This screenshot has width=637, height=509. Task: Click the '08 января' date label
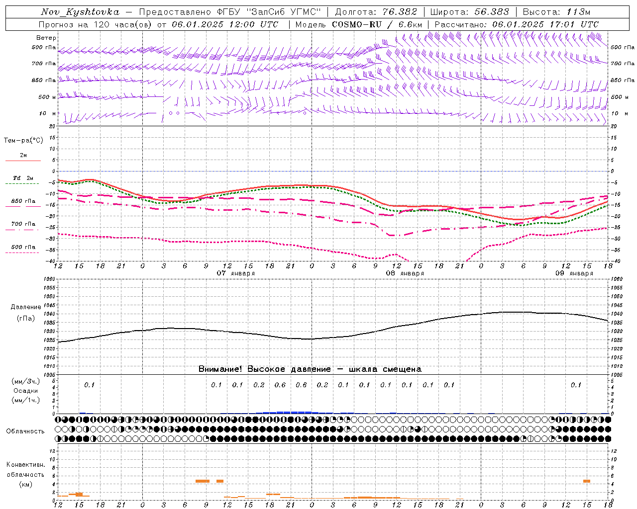(405, 273)
